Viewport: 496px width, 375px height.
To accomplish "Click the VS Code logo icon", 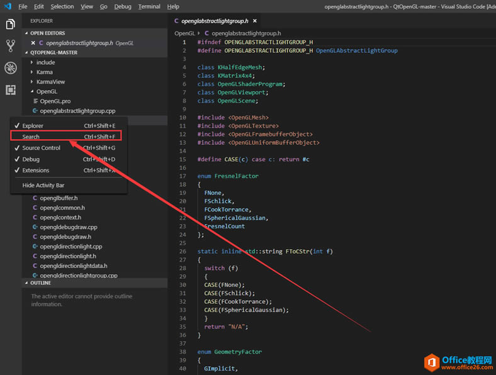I will (x=8, y=6).
